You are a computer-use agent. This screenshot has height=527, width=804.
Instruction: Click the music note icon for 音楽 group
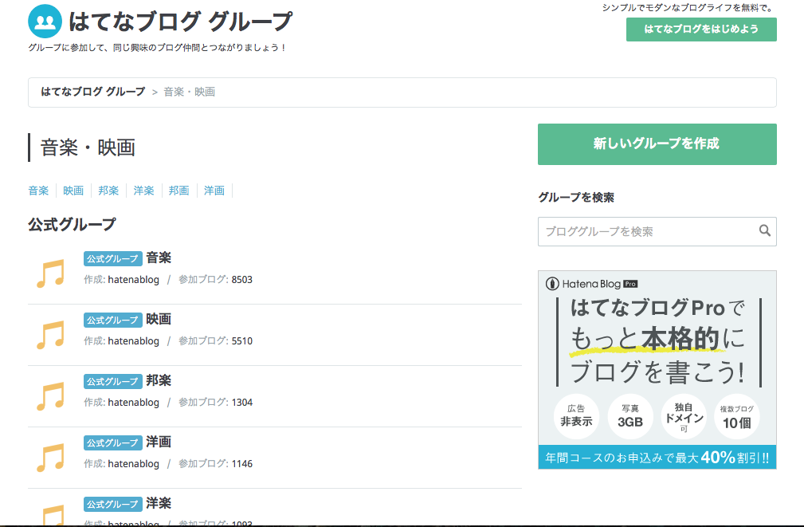(x=50, y=273)
